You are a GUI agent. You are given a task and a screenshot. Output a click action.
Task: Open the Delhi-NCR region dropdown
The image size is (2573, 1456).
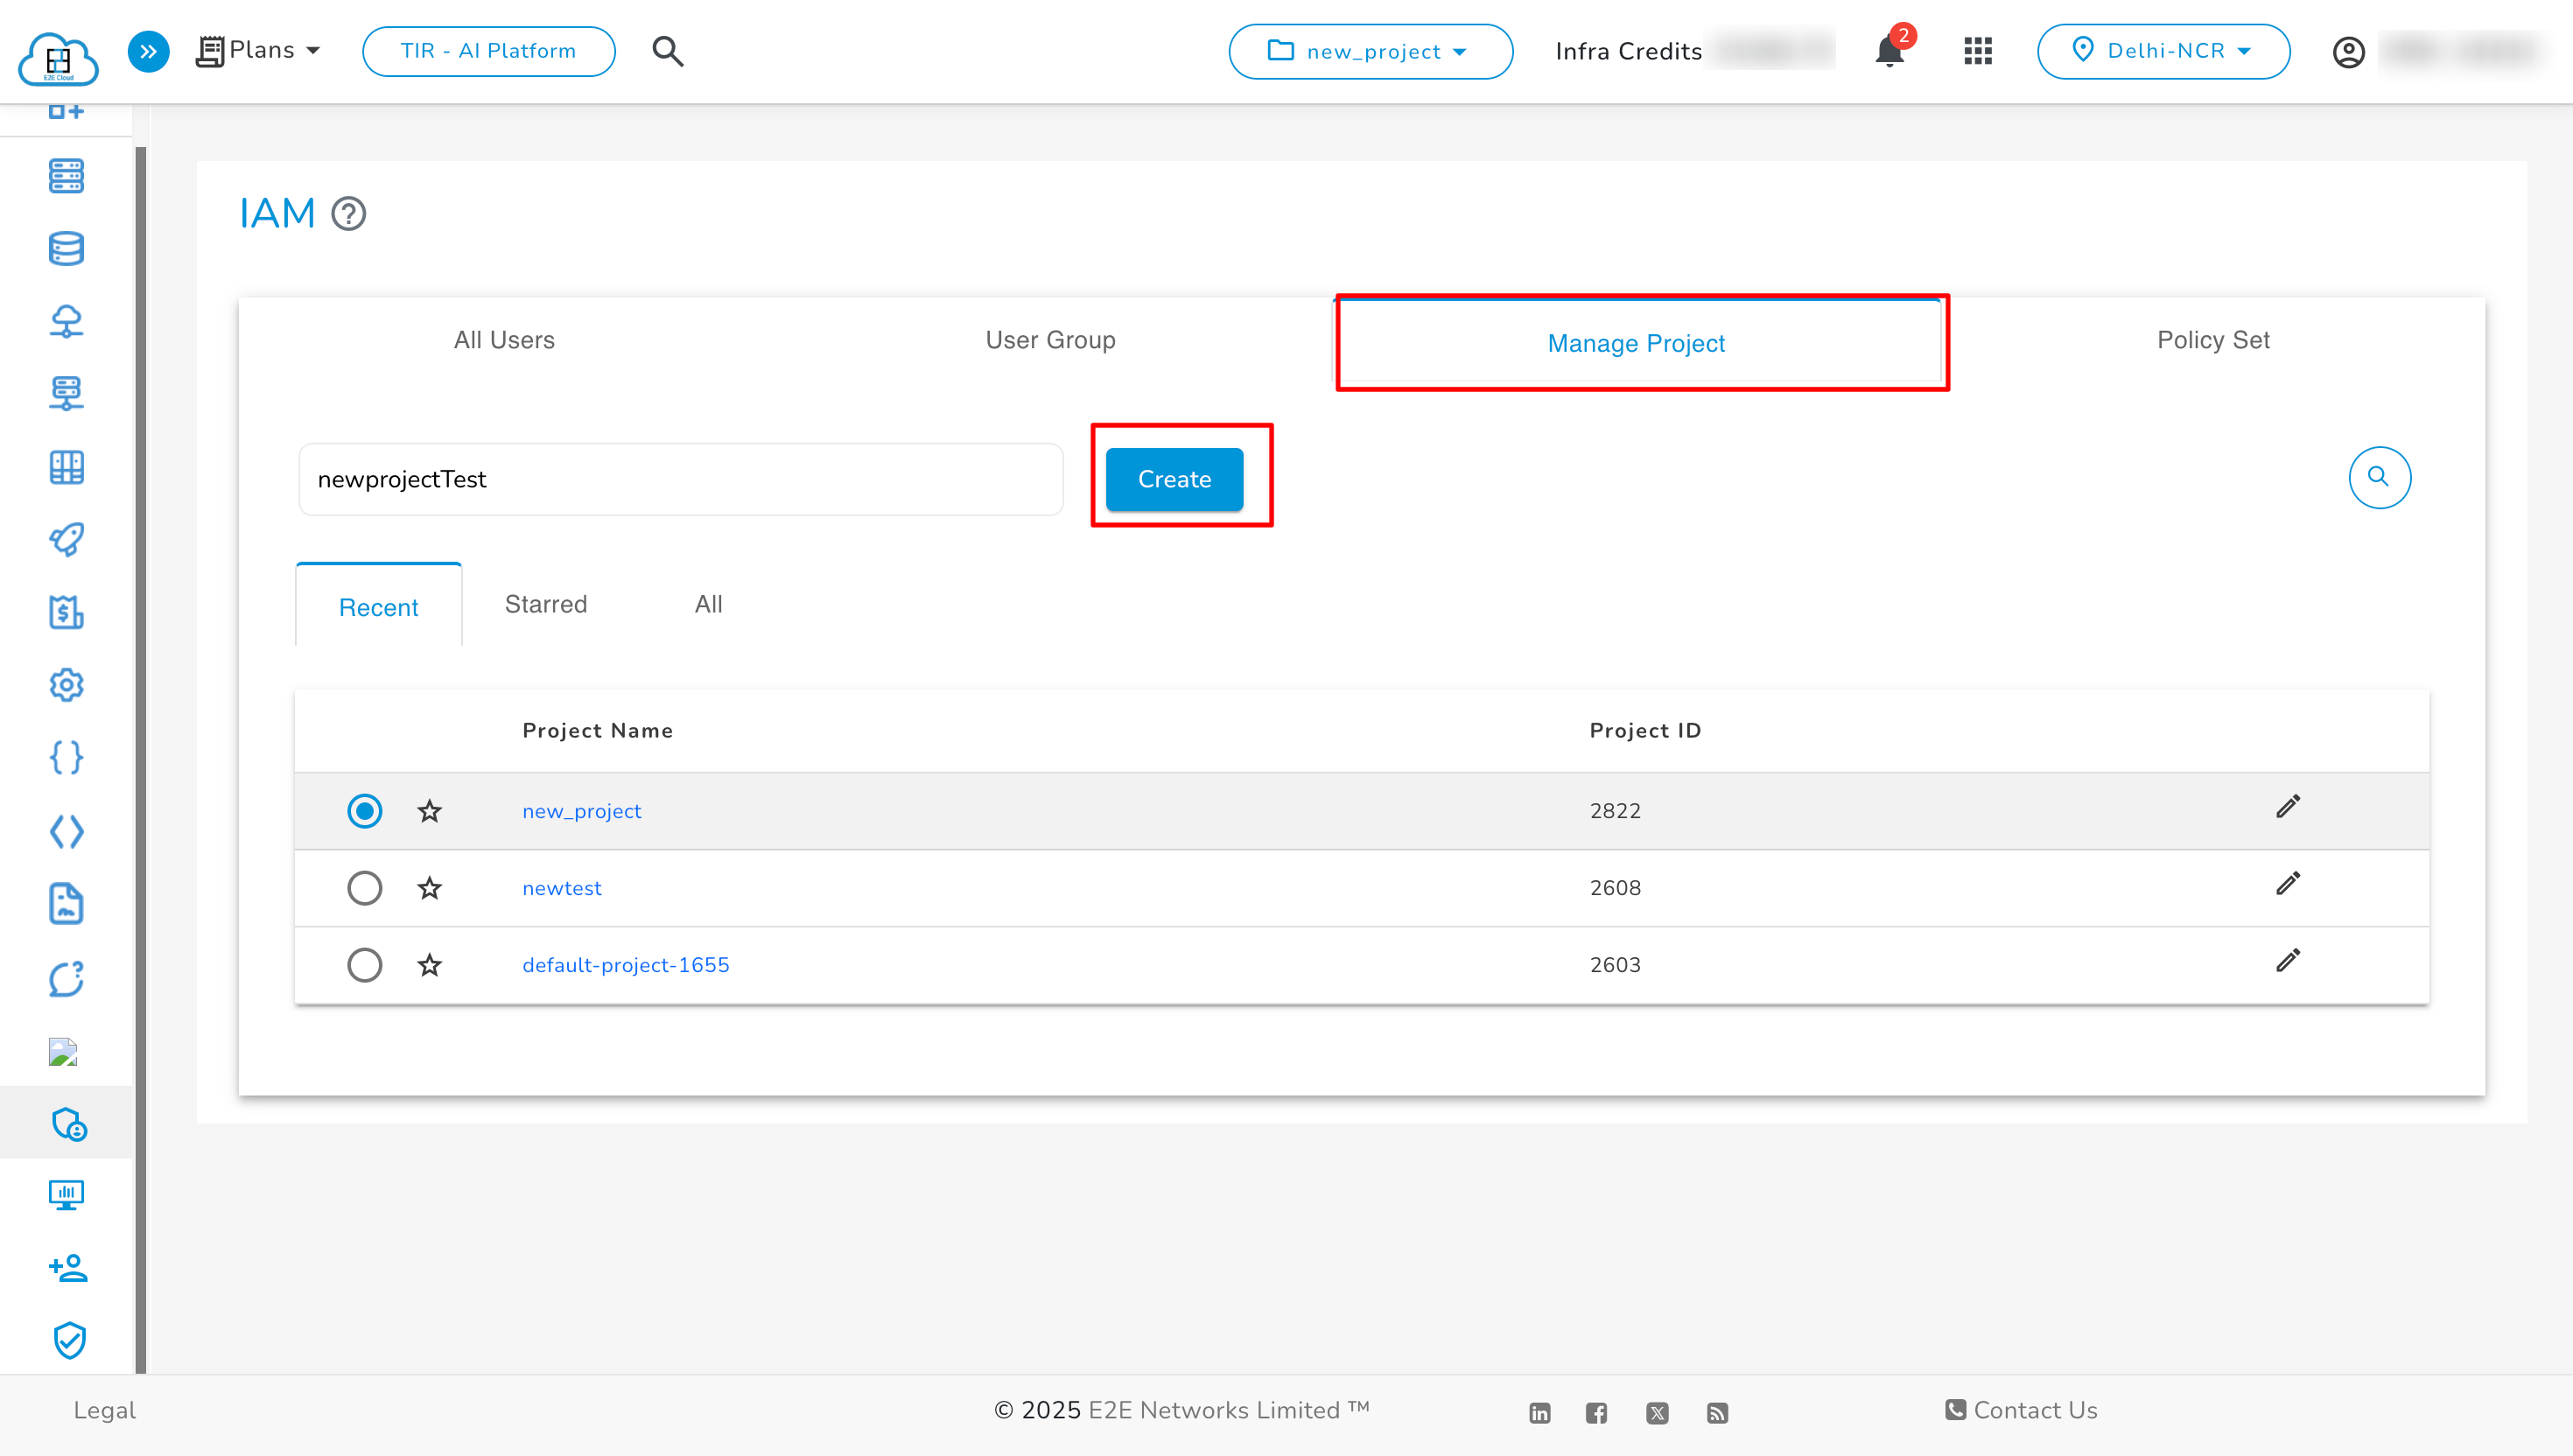[x=2163, y=51]
